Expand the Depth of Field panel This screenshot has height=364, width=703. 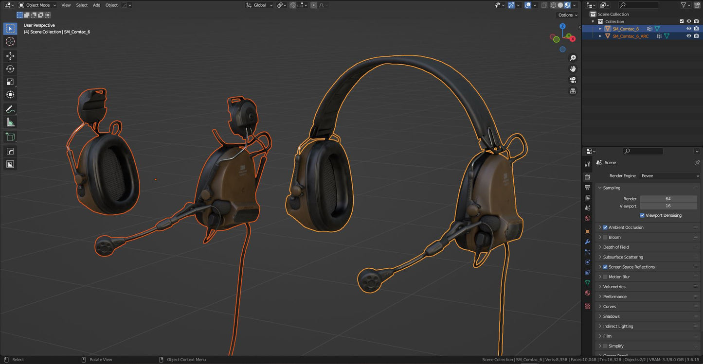coord(616,247)
